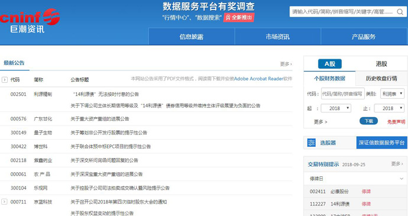
Task: Click 112227 14利源债 suspension row
Action: [x=355, y=204]
